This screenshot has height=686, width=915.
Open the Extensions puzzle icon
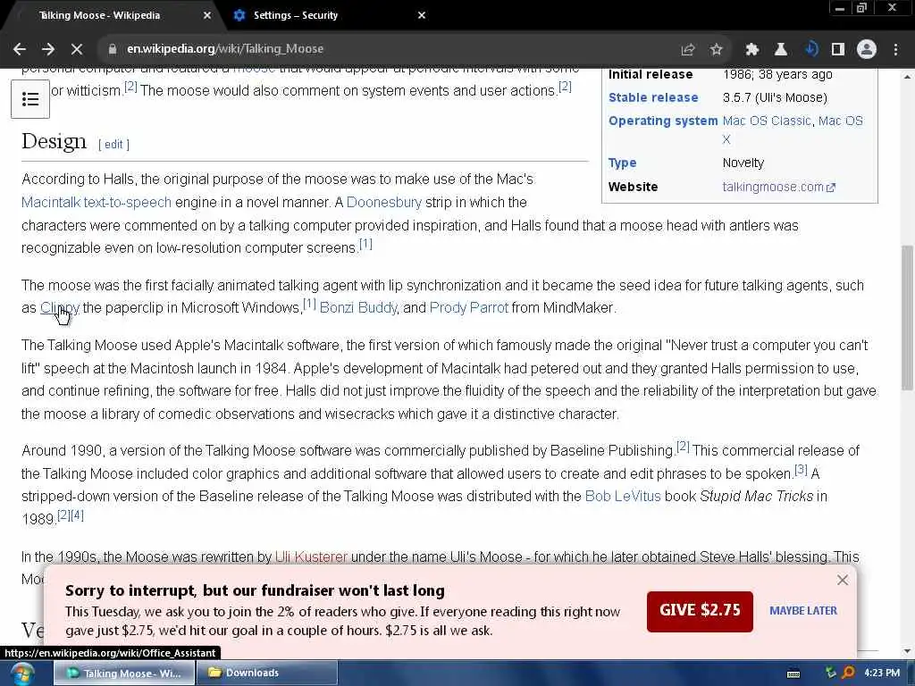point(752,50)
